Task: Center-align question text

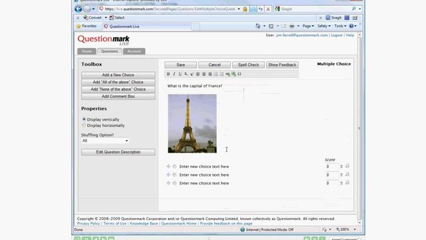Action: 204,74
